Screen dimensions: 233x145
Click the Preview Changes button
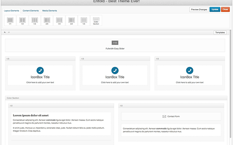[x=199, y=9]
